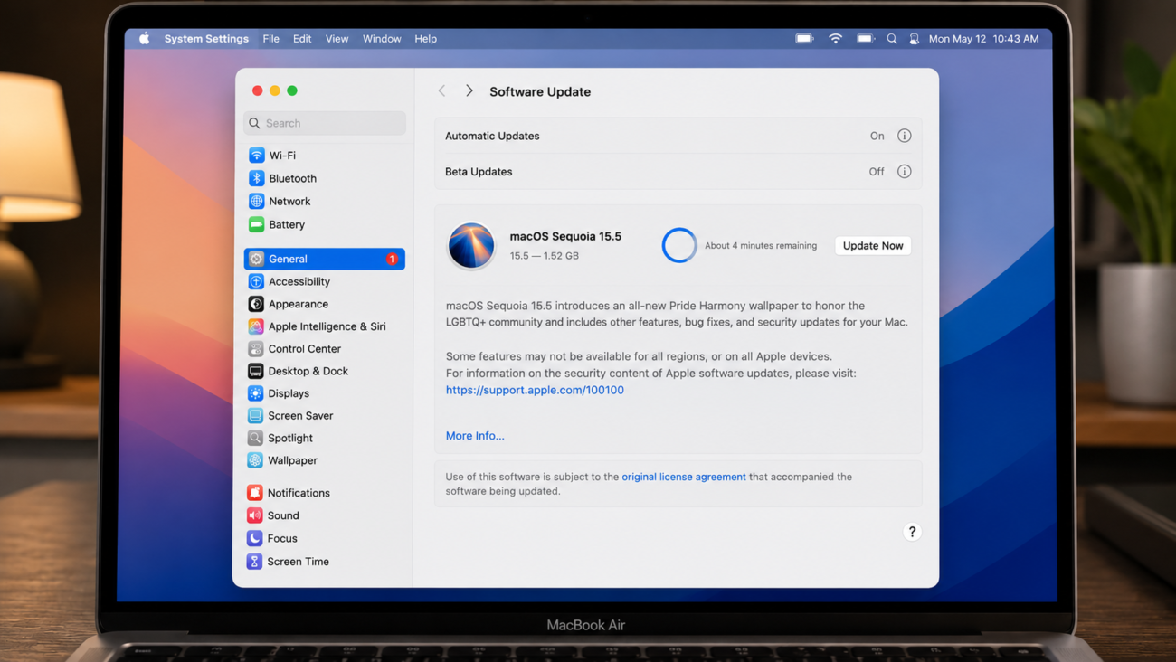
Task: Click the help question mark button
Action: coord(912,532)
